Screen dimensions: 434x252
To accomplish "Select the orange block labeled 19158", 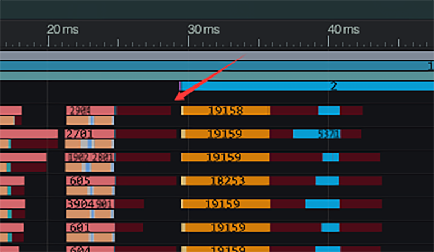I will point(226,111).
